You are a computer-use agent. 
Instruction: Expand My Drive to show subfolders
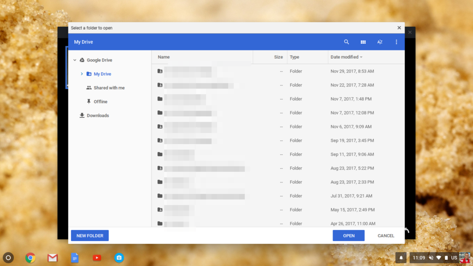click(82, 73)
